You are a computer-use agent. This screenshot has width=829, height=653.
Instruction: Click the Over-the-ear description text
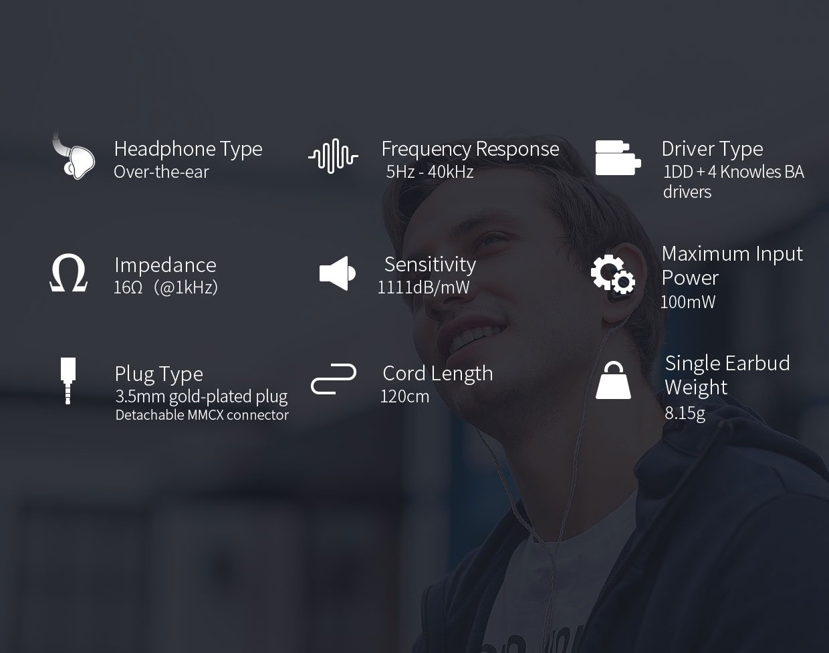click(161, 172)
